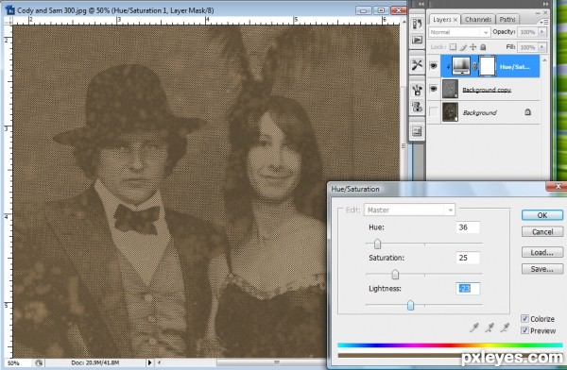Collapse the icon dock double-arrow
This screenshot has height=370, width=567.
pos(421,4)
